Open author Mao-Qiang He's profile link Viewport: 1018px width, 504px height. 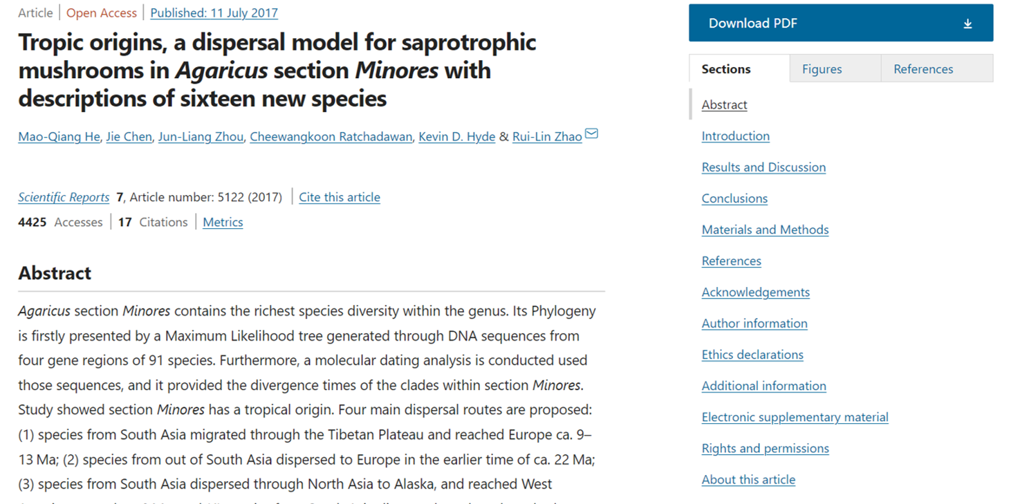[59, 136]
